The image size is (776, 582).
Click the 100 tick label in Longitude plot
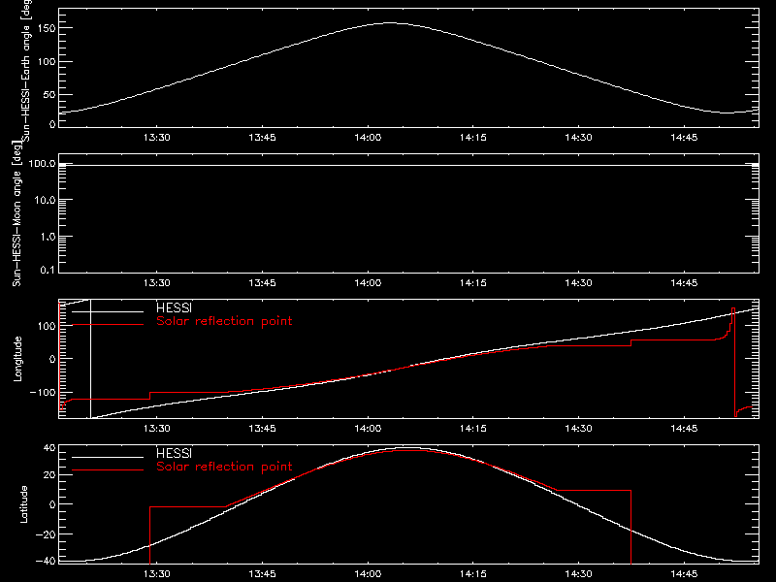point(46,326)
